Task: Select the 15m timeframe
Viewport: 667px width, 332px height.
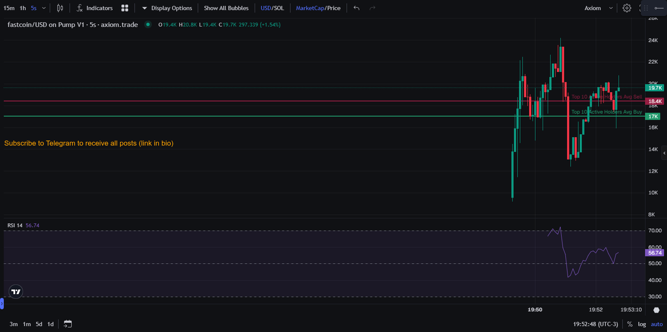Action: (x=9, y=8)
